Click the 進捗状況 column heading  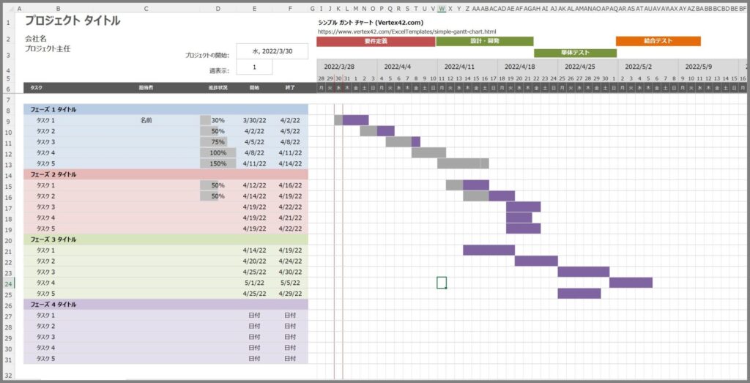pos(218,88)
